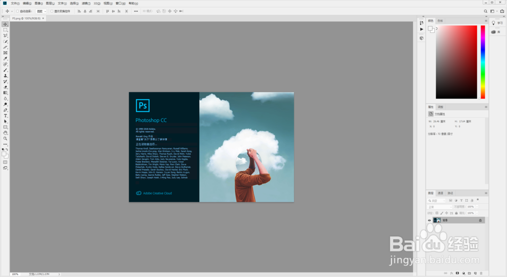Screen dimensions: 507x277
Task: Toggle lock all padlock icon
Action: pos(456,213)
